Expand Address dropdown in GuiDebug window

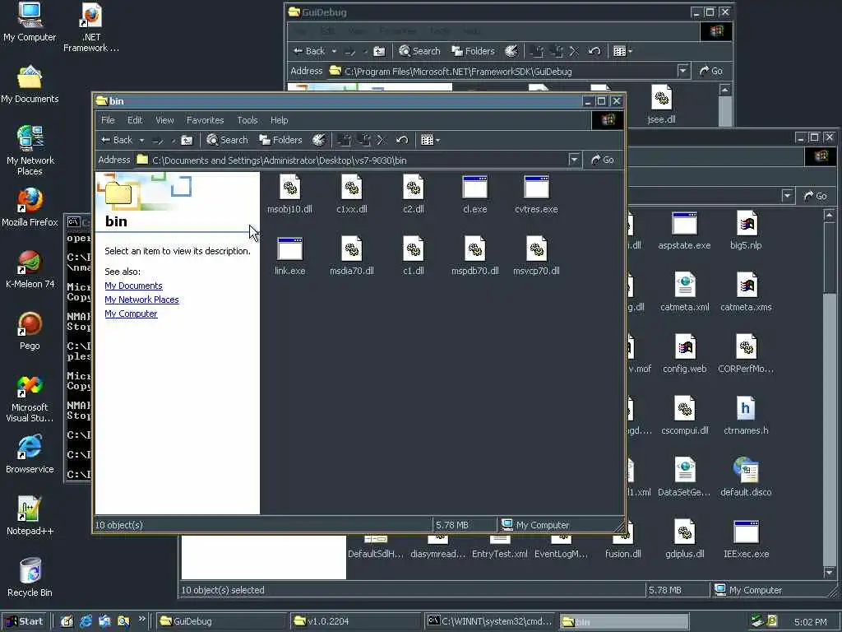[682, 71]
